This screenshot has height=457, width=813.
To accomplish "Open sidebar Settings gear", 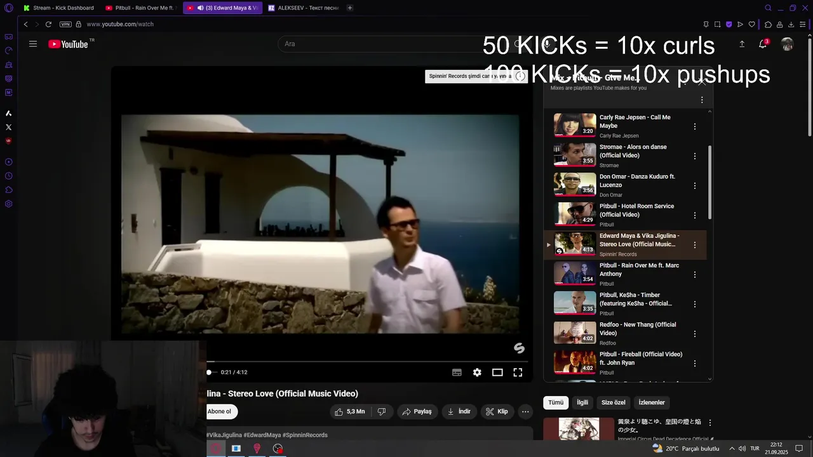I will 9,204.
